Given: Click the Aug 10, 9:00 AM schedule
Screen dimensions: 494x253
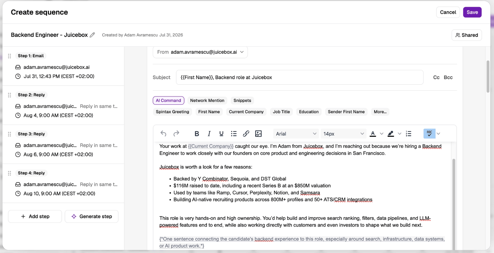Looking at the screenshot, I should click(59, 193).
